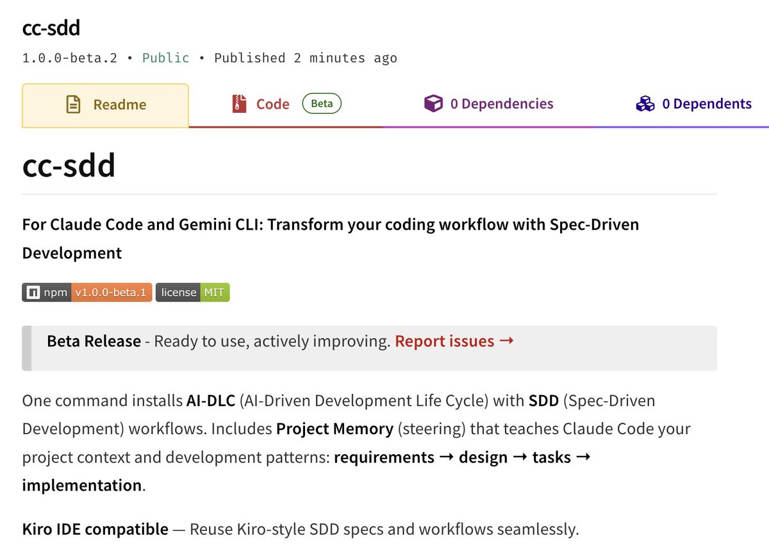Image resolution: width=769 pixels, height=558 pixels.
Task: Click the large cc-sdd README heading
Action: [69, 165]
